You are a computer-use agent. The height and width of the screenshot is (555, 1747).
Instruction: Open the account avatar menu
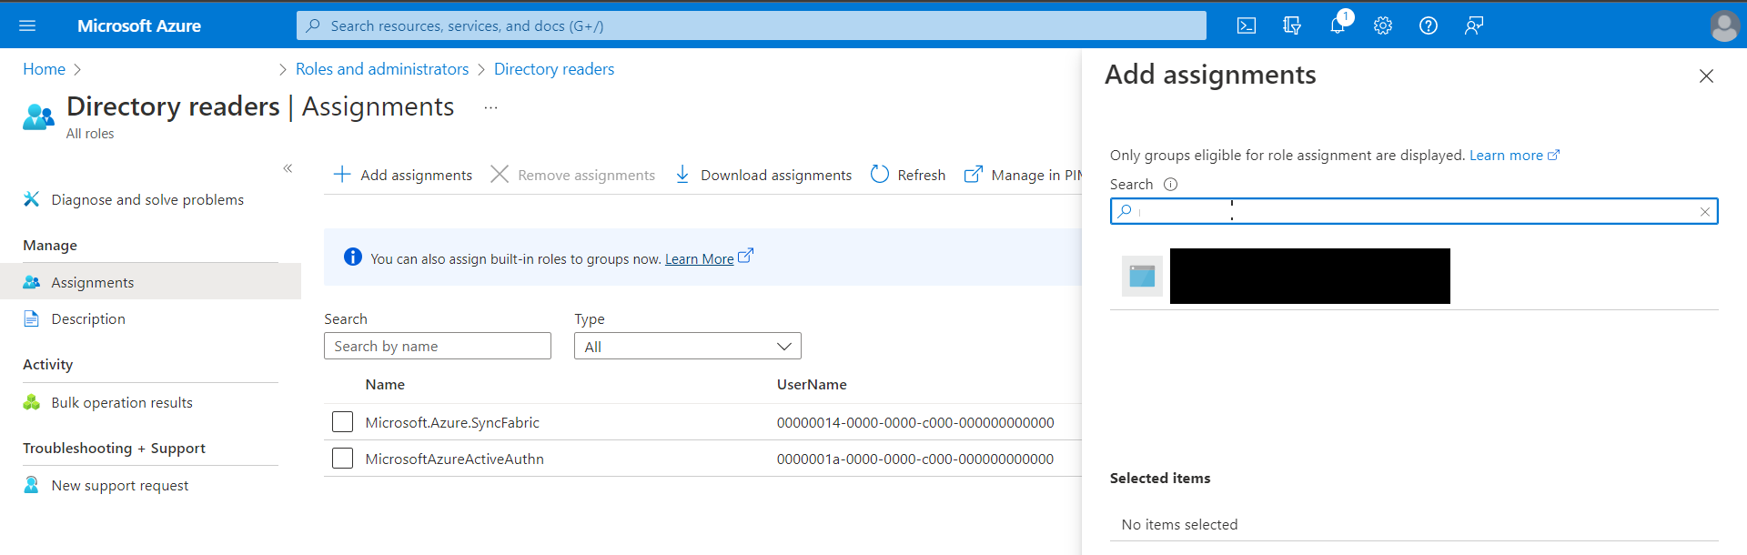(1724, 25)
